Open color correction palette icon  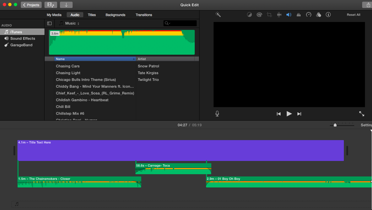tap(259, 15)
